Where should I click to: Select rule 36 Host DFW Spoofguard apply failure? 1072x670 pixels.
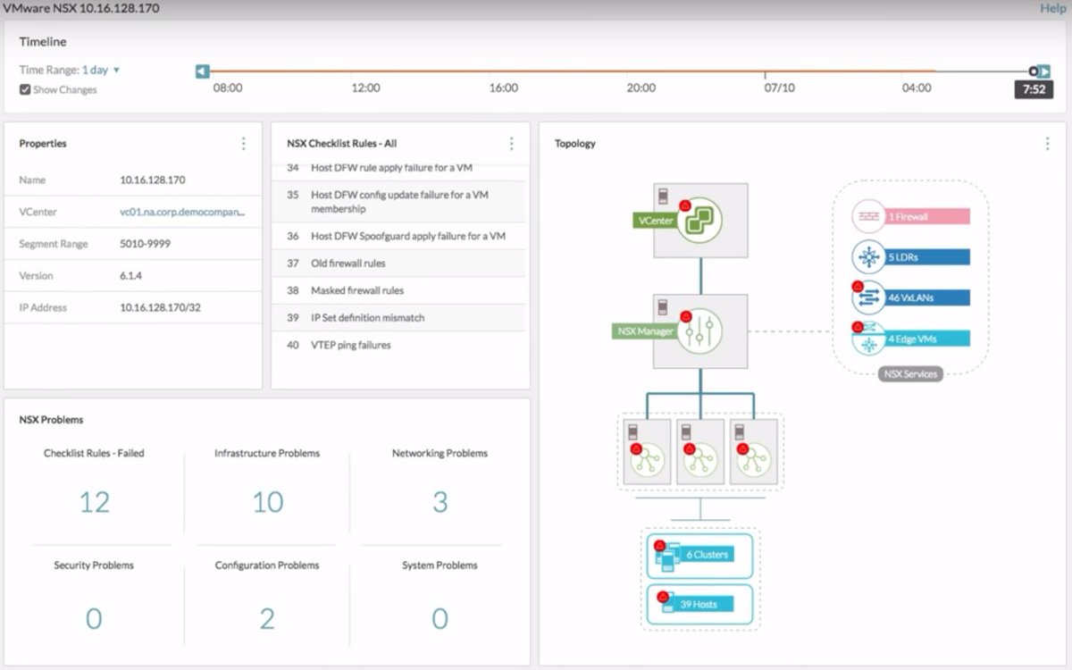[x=400, y=236]
